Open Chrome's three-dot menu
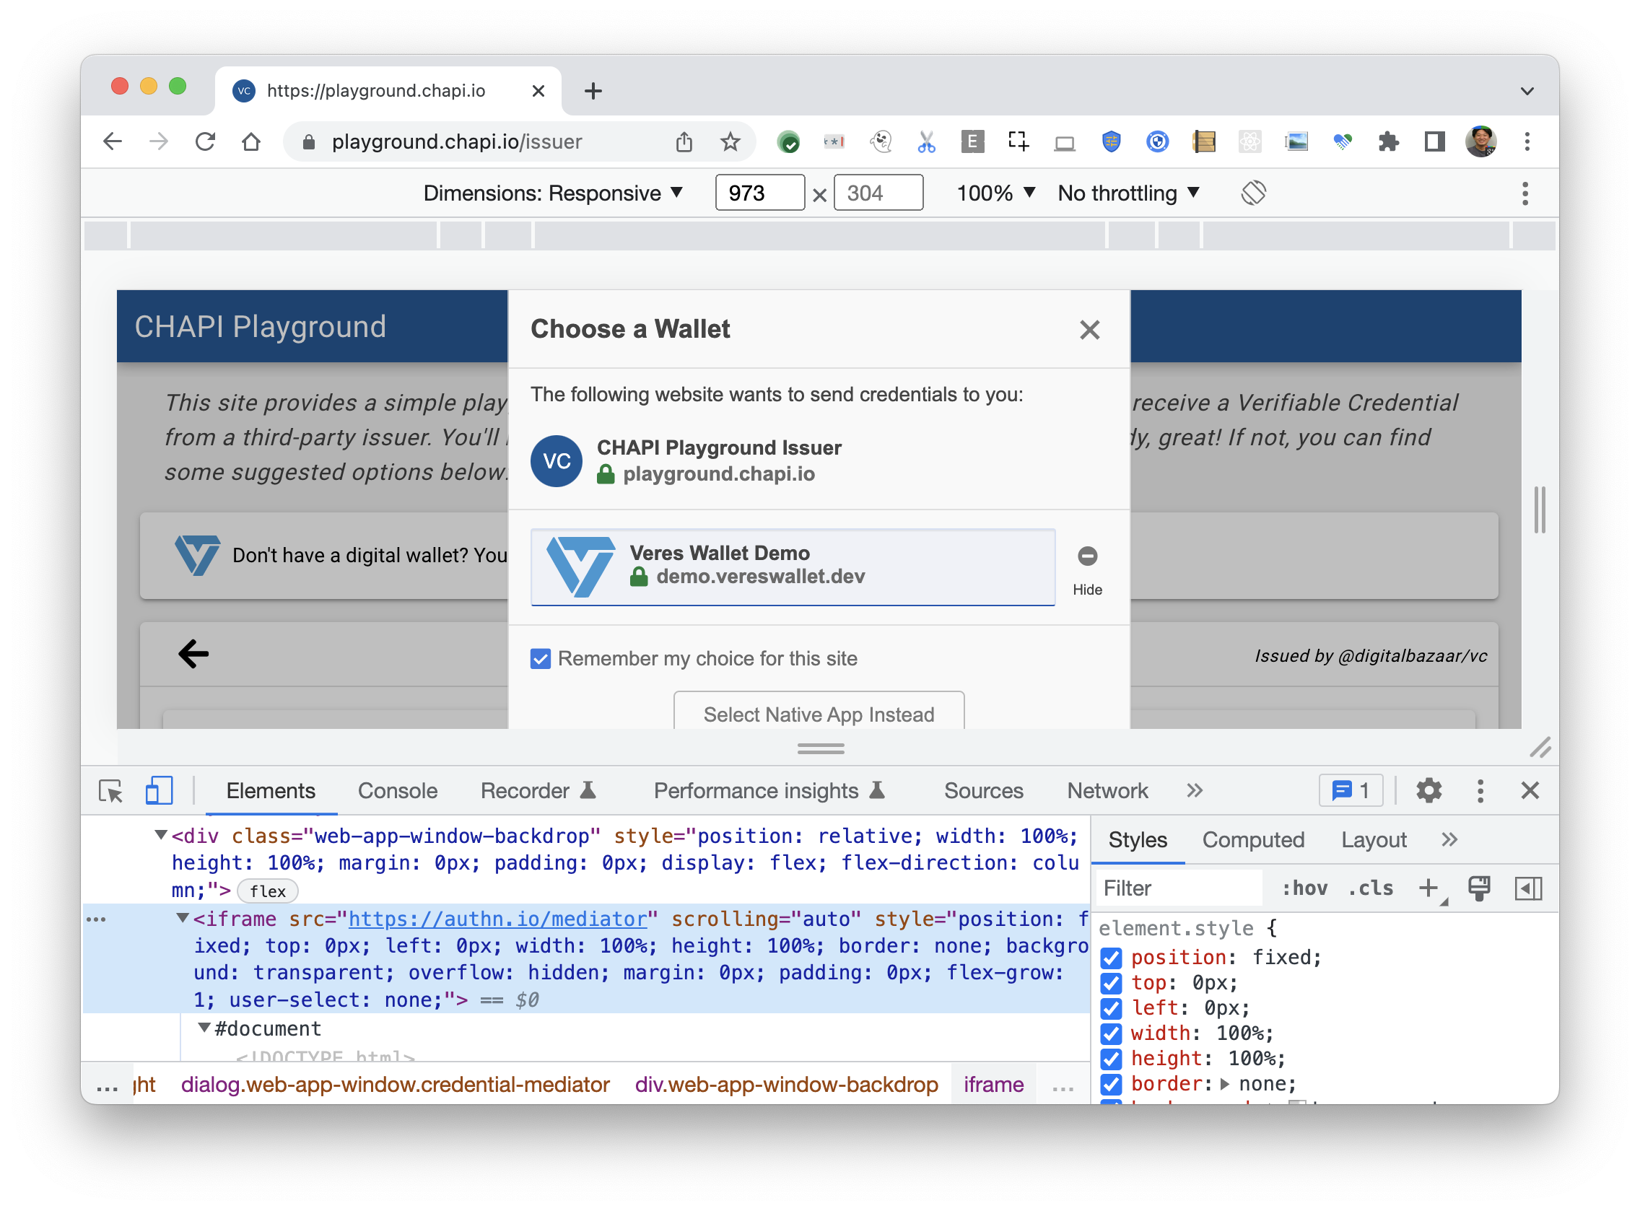Image resolution: width=1640 pixels, height=1211 pixels. 1528,141
